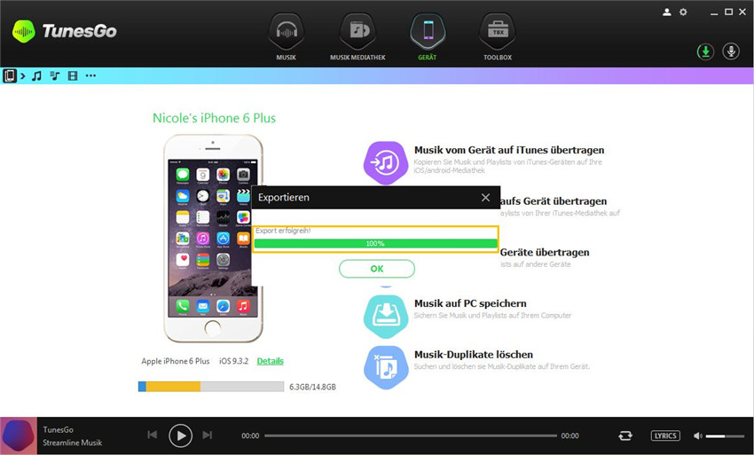The height and width of the screenshot is (455, 754).
Task: Click the Musik auf PC speichern icon
Action: [x=386, y=316]
